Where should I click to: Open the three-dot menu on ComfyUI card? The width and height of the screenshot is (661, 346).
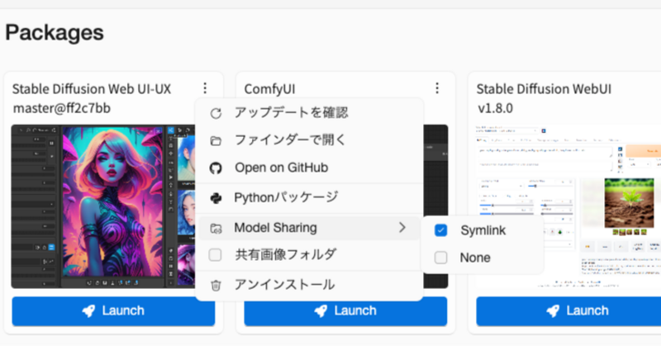click(437, 88)
